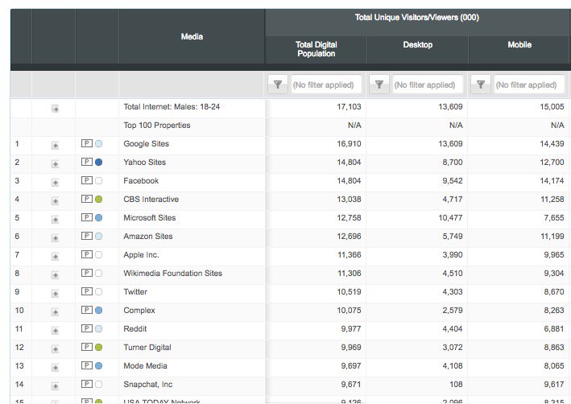Expand the Snapchat, Inc row
571x404 pixels.
(x=55, y=386)
